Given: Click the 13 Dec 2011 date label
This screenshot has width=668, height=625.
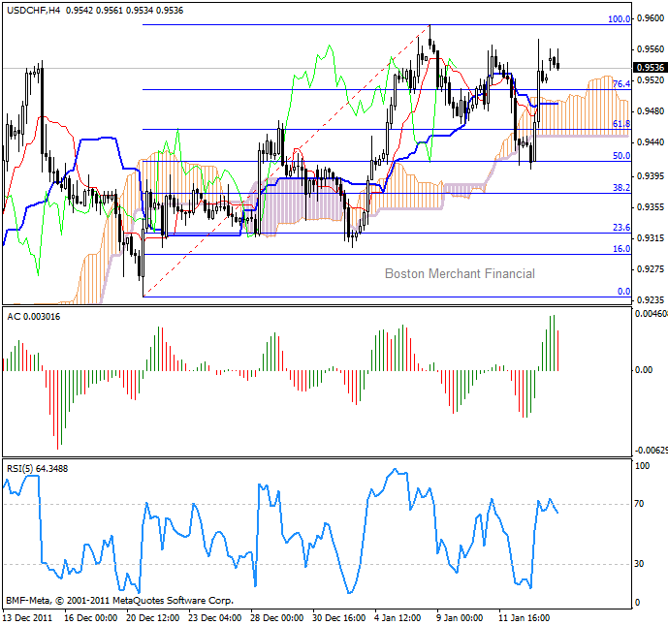Looking at the screenshot, I should click(27, 618).
